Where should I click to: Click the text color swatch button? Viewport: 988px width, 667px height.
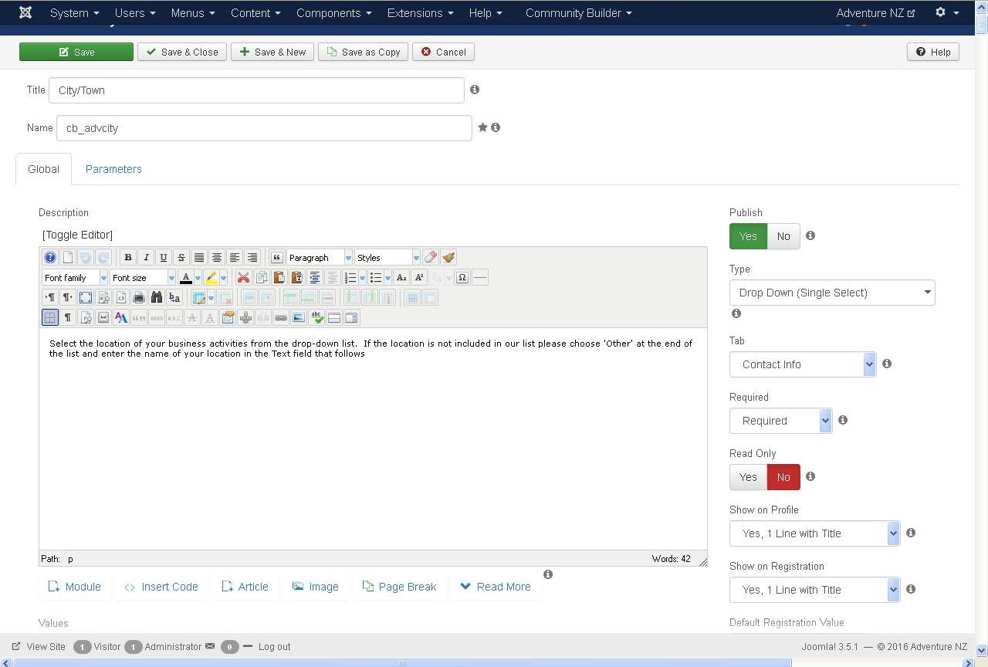click(x=185, y=277)
